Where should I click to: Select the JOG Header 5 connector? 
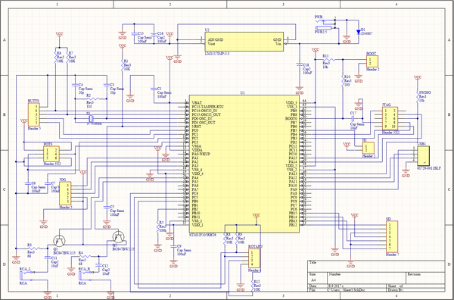point(65,193)
